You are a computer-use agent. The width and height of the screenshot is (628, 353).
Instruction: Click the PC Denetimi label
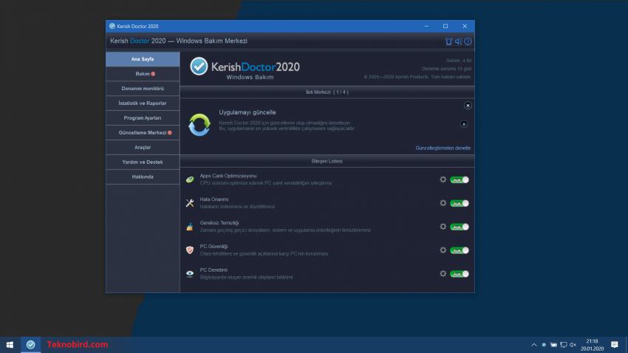(214, 270)
